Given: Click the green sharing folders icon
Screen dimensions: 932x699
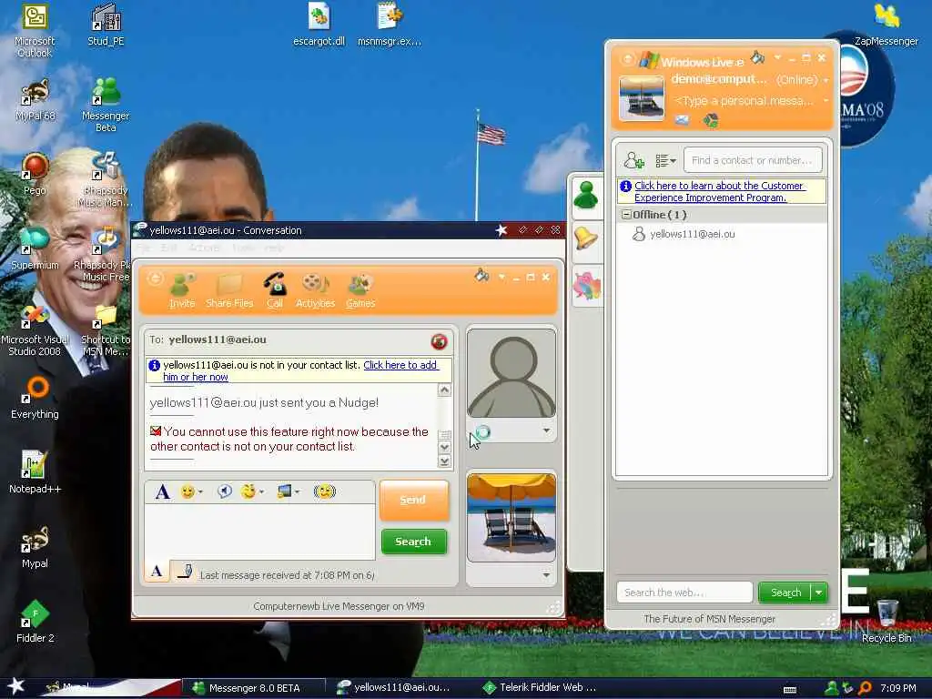Looking at the screenshot, I should [710, 121].
